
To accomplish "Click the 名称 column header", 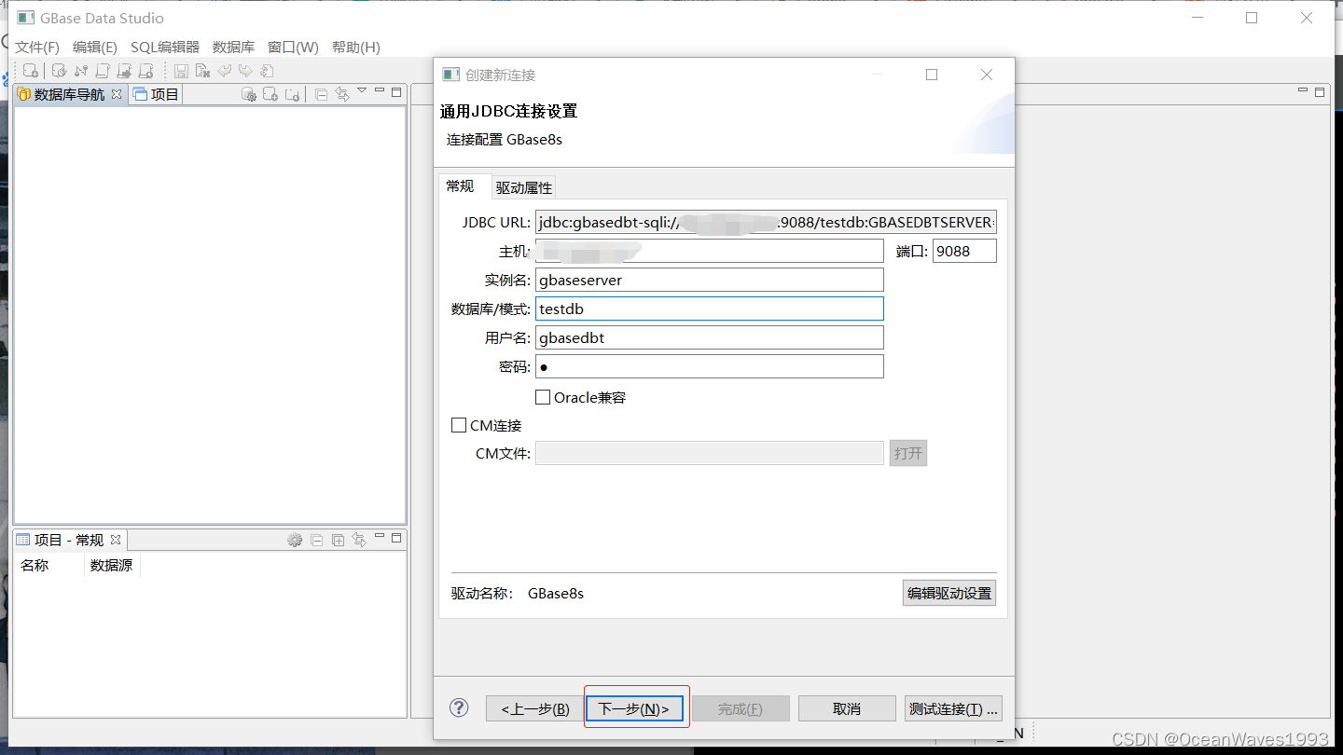I will [x=50, y=565].
